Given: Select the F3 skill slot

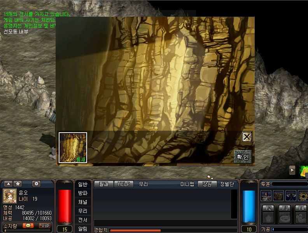Looking at the screenshot, I should 285,214.
